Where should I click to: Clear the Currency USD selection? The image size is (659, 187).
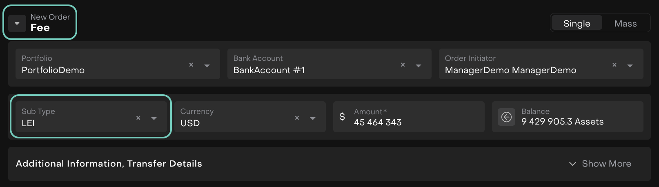297,118
